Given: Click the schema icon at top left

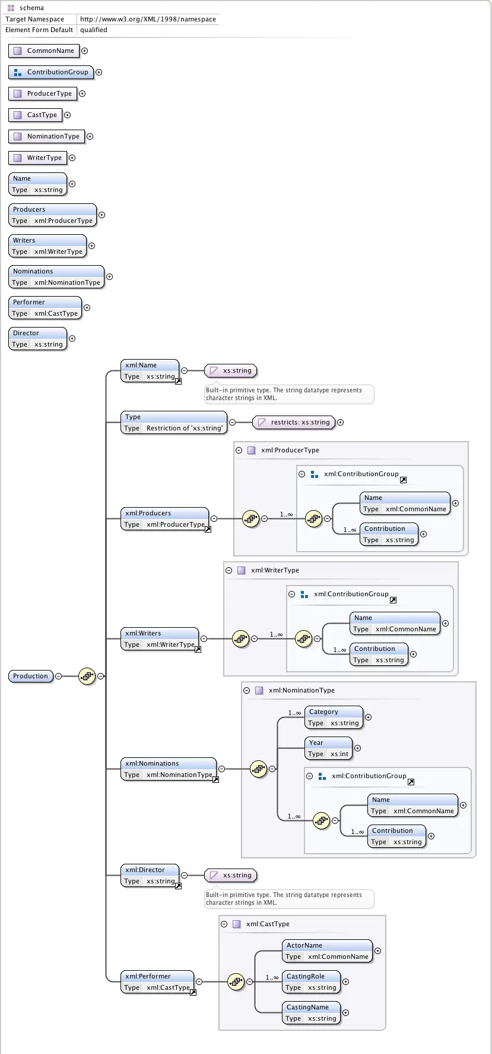Looking at the screenshot, I should [x=11, y=8].
